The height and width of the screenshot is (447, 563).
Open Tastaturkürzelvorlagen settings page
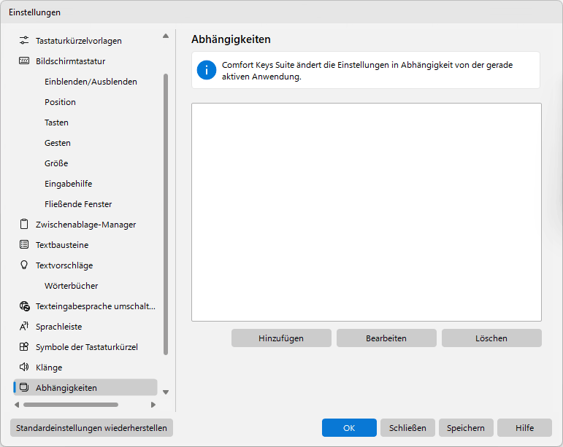pyautogui.click(x=79, y=41)
